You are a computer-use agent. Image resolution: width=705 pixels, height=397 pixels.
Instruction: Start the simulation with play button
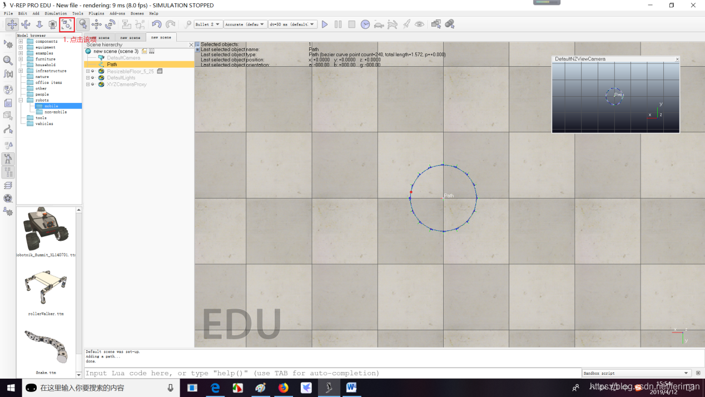(x=325, y=24)
